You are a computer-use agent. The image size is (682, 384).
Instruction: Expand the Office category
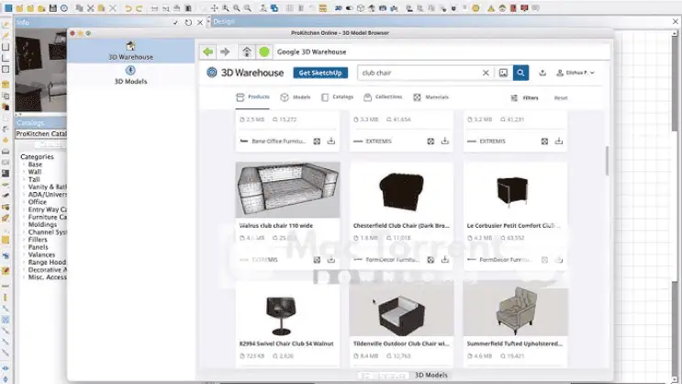coord(24,202)
